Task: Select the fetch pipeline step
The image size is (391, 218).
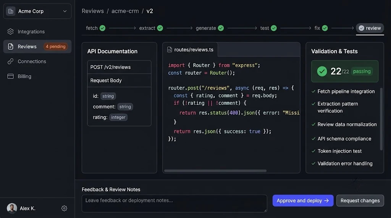Action: [x=95, y=28]
